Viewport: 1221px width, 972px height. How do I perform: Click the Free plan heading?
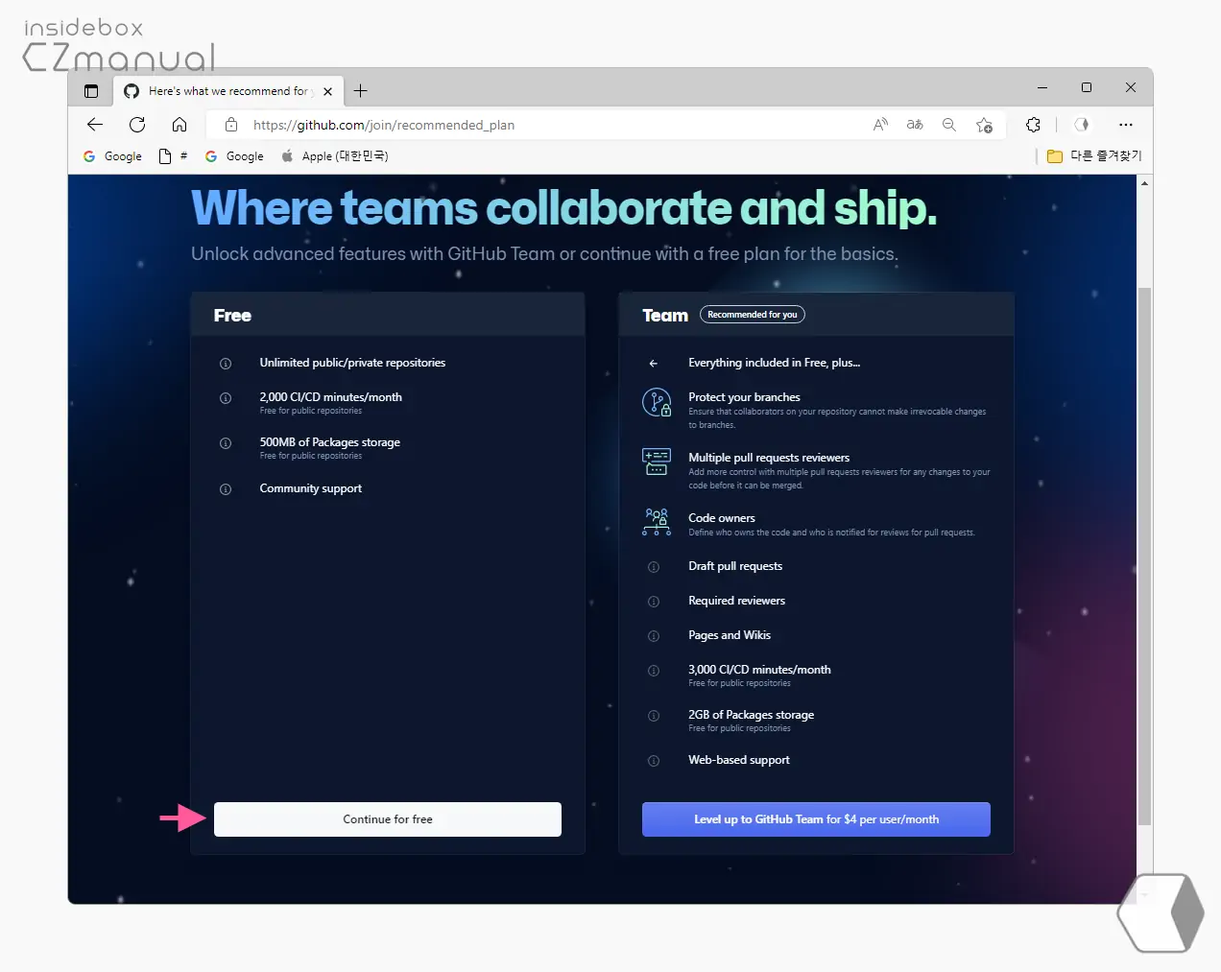(232, 316)
